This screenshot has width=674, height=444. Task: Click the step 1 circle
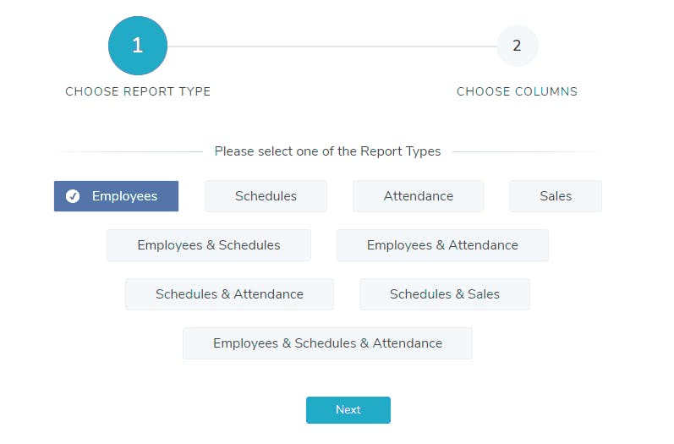137,46
